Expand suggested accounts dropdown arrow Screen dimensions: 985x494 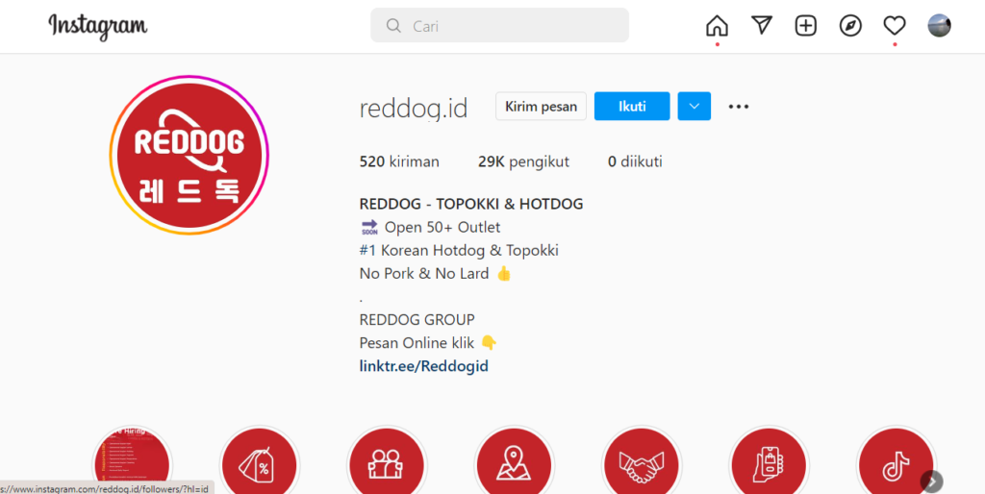pyautogui.click(x=695, y=106)
